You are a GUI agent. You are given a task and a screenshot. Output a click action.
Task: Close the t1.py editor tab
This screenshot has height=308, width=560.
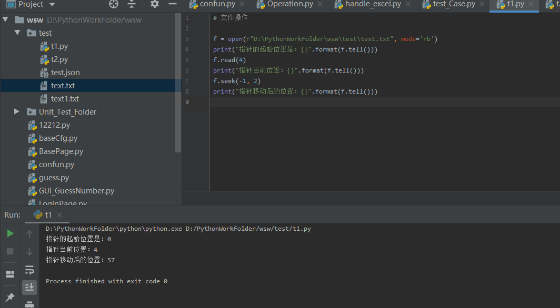pyautogui.click(x=531, y=4)
